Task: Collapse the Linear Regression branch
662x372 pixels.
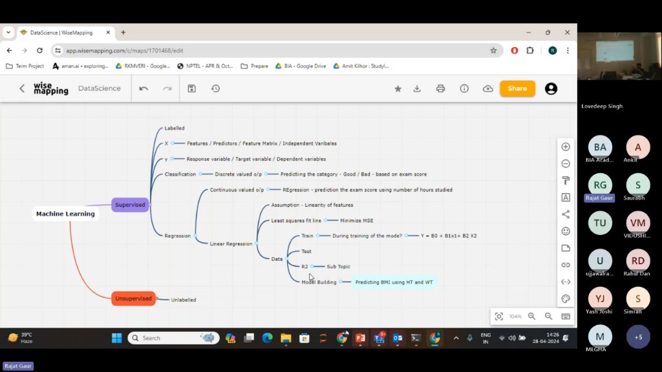Action: tap(256, 243)
